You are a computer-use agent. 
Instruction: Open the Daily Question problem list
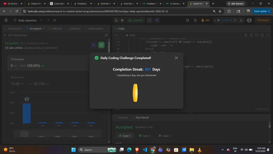click(x=25, y=21)
